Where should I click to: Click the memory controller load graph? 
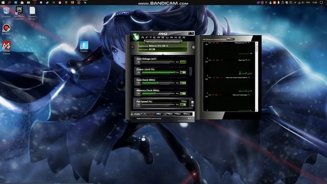pyautogui.click(x=229, y=86)
